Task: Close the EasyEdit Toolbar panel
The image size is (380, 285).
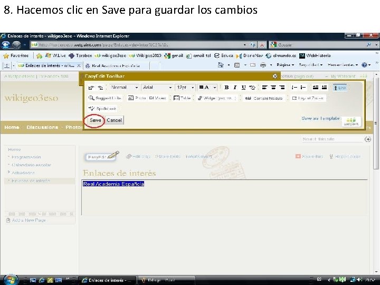Action: 275,76
